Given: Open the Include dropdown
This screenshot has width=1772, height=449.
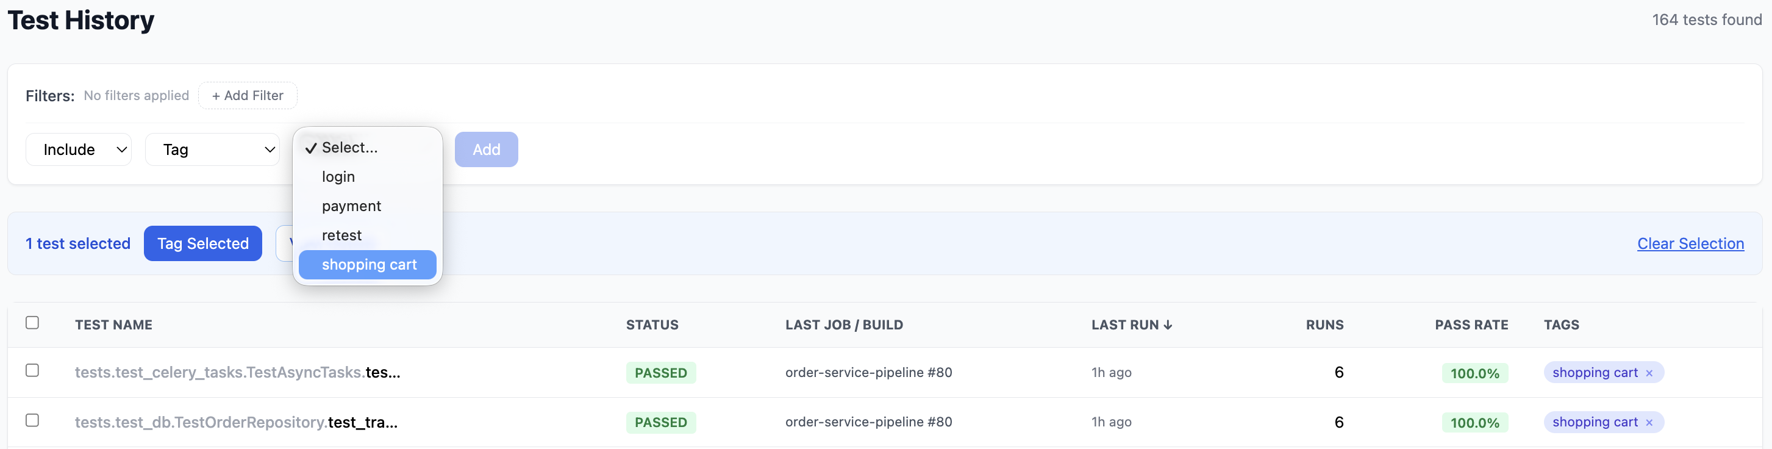Looking at the screenshot, I should click(79, 149).
